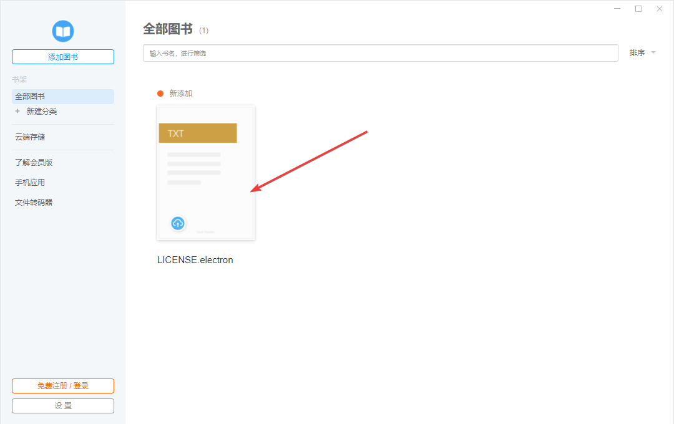Click the 添加图书 button
Image resolution: width=674 pixels, height=424 pixels.
pyautogui.click(x=63, y=57)
